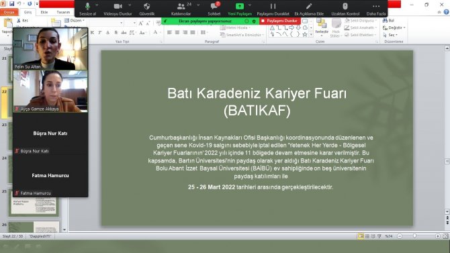
Task: Switch to slide sorter view
Action: pos(367,236)
